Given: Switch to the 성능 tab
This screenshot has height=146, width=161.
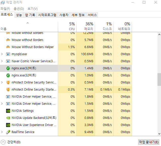Looking at the screenshot, I should point(19,15).
